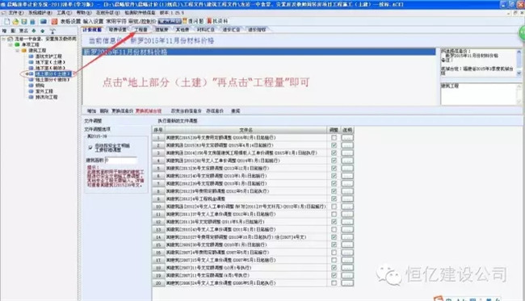Click the 查阅 button
Image resolution: width=525 pixels, height=301 pixels.
click(x=235, y=111)
